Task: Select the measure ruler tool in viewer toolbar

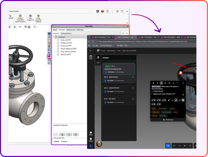Action: (x=174, y=146)
